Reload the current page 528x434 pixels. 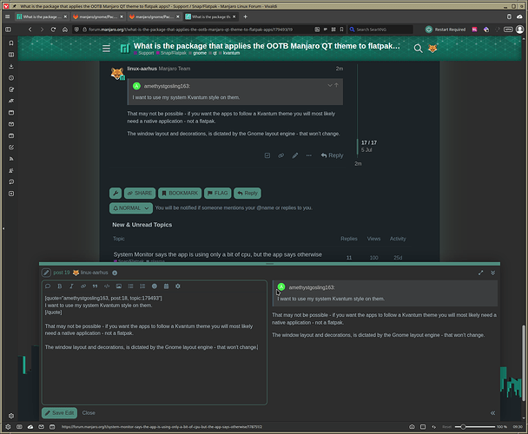point(53,30)
